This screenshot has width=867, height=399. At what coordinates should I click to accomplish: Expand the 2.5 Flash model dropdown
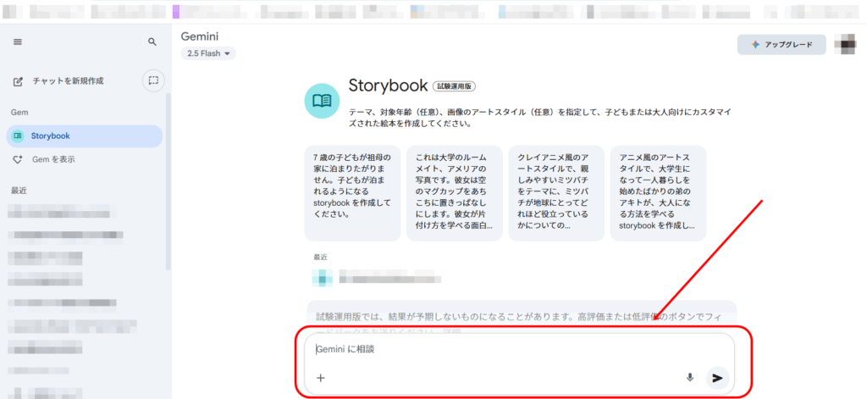pyautogui.click(x=208, y=53)
